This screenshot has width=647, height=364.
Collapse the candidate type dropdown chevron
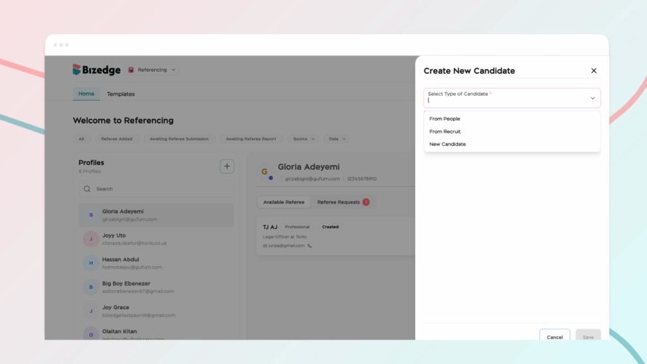(593, 98)
